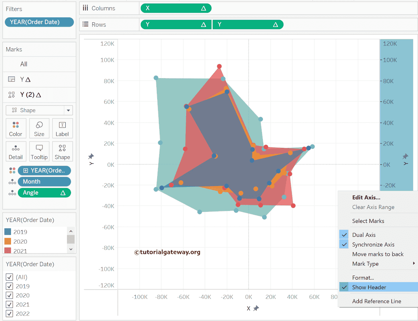
Task: Choose Edit Axis from context menu
Action: point(366,198)
